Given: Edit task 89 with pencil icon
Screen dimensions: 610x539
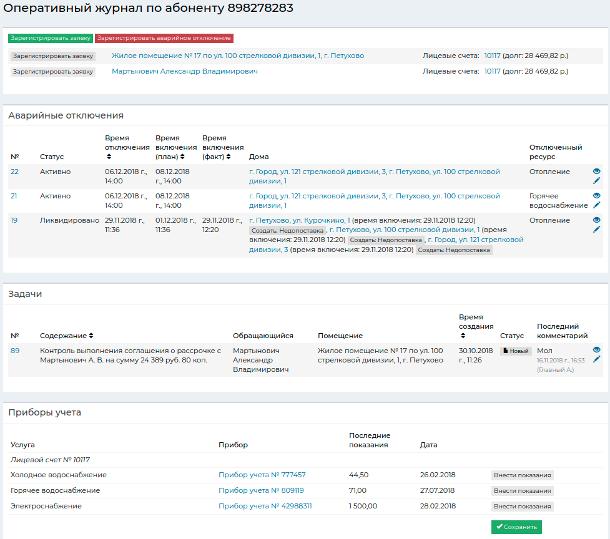Looking at the screenshot, I should coord(596,359).
